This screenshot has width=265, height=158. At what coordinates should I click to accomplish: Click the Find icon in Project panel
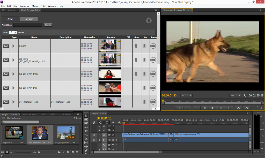coord(63,152)
